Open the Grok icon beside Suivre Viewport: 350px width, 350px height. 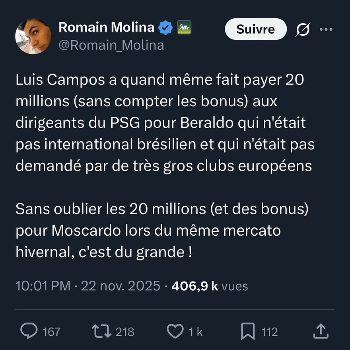303,29
